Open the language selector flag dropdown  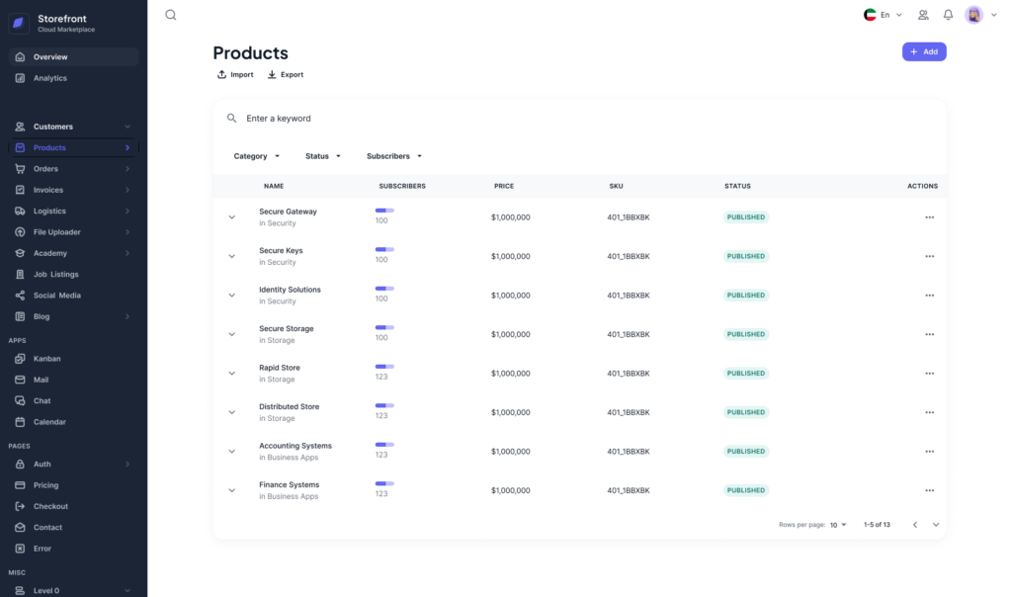[883, 15]
